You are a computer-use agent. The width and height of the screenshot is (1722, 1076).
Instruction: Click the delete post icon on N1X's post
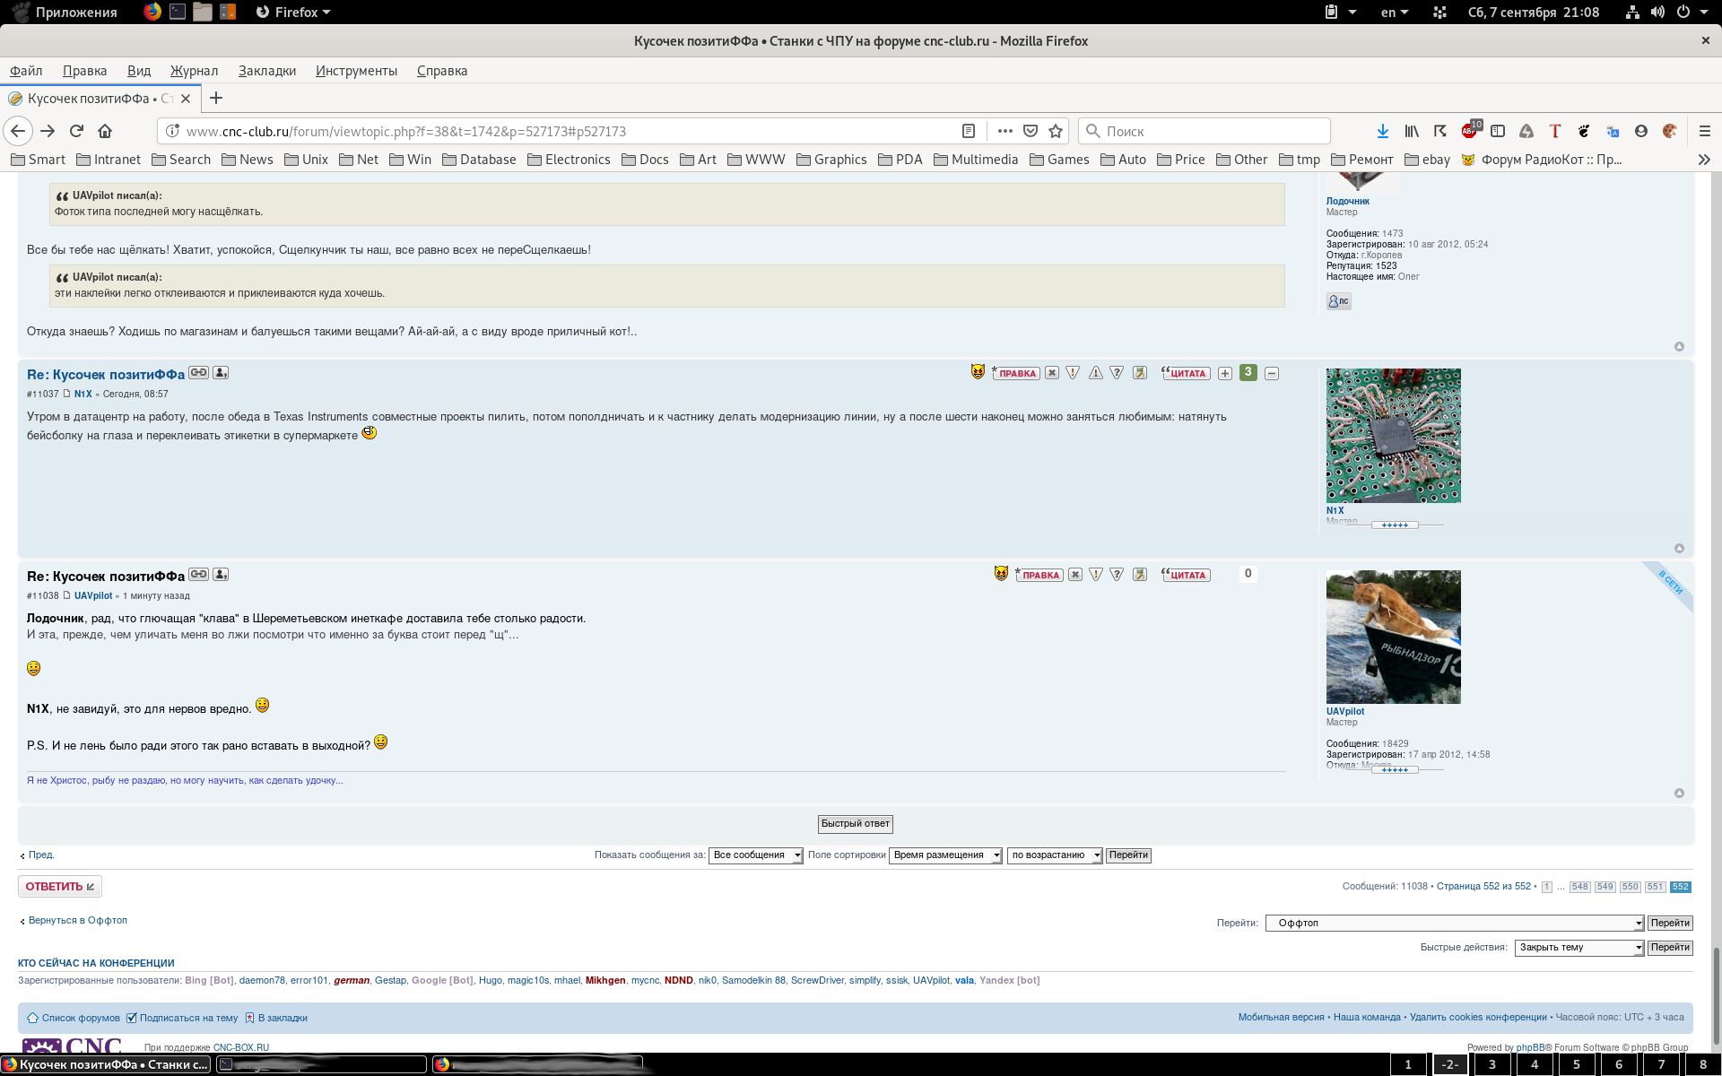pos(1052,373)
